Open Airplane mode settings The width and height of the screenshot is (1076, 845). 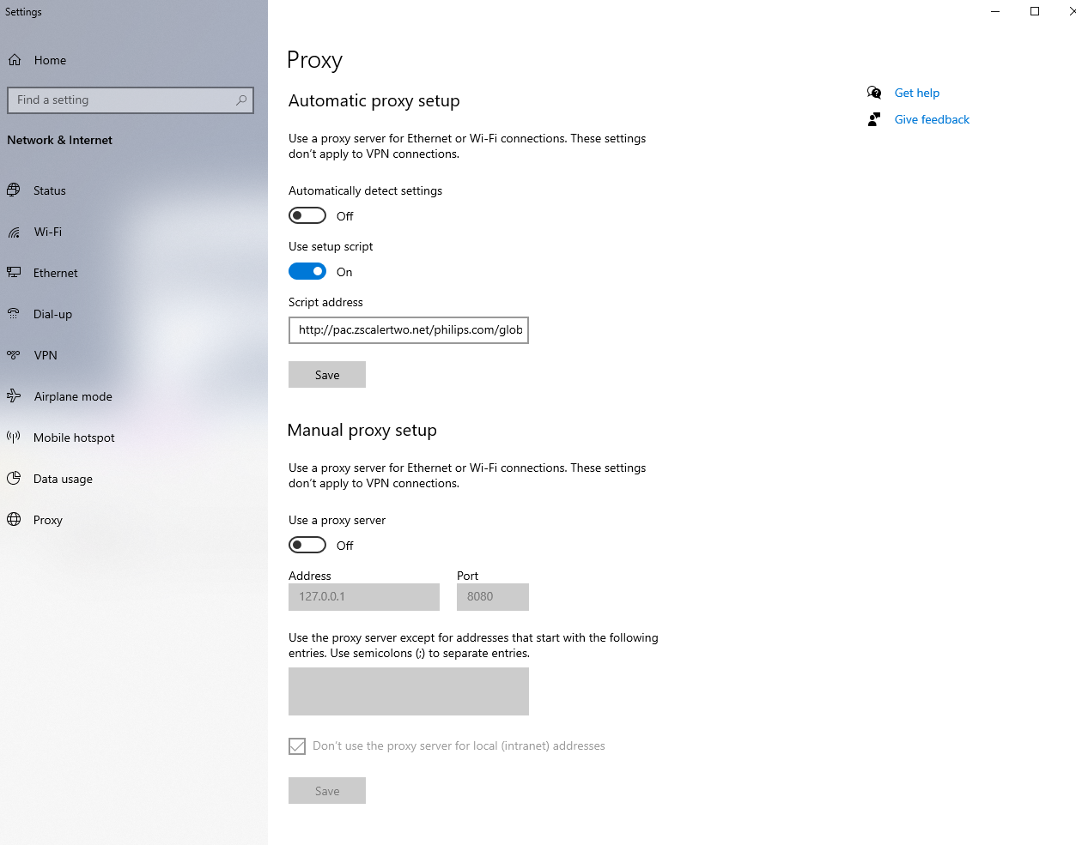coord(73,396)
